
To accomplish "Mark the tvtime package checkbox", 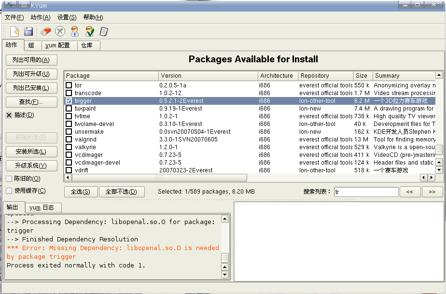I will 69,116.
